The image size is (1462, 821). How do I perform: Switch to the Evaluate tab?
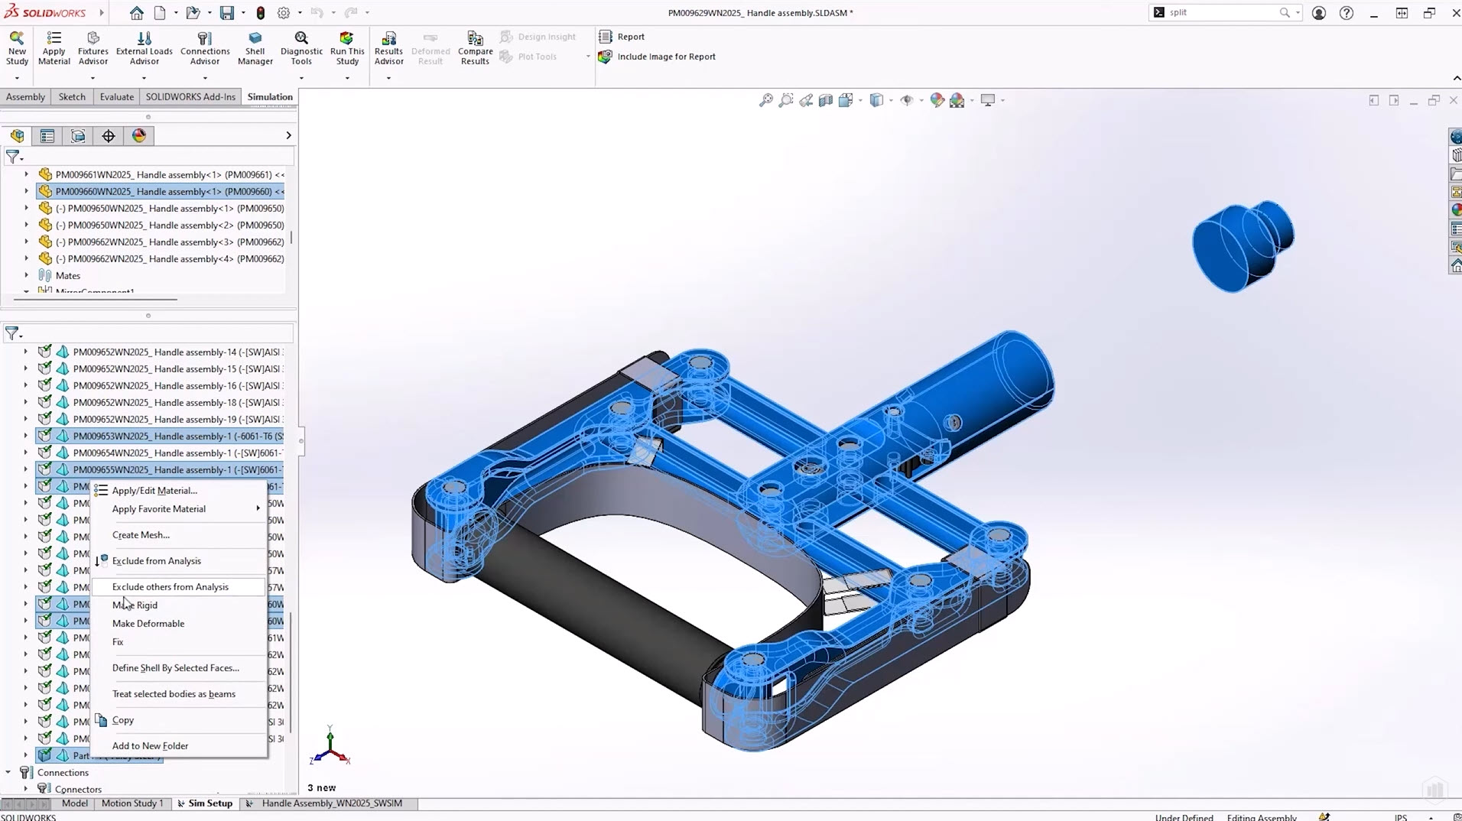pos(116,97)
